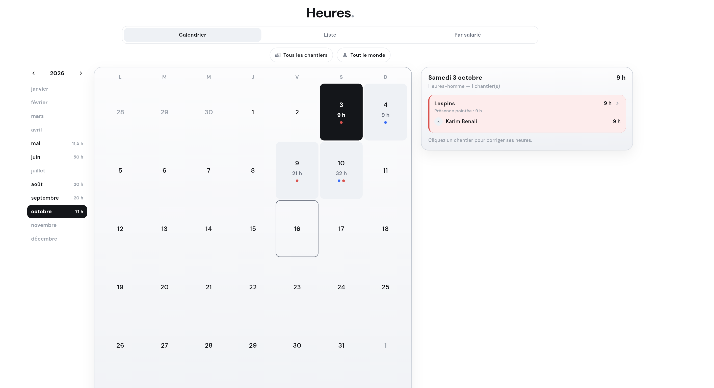Select the Calendrier tab
This screenshot has width=714, height=388.
click(x=192, y=35)
